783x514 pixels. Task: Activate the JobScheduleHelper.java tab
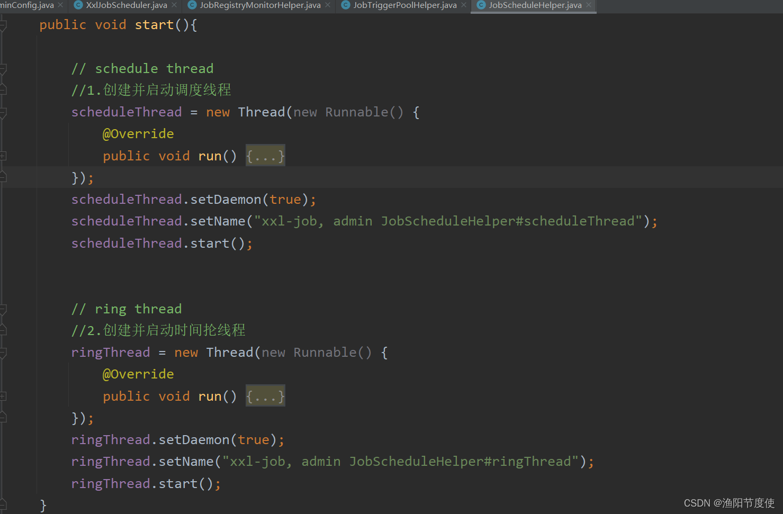click(x=535, y=5)
